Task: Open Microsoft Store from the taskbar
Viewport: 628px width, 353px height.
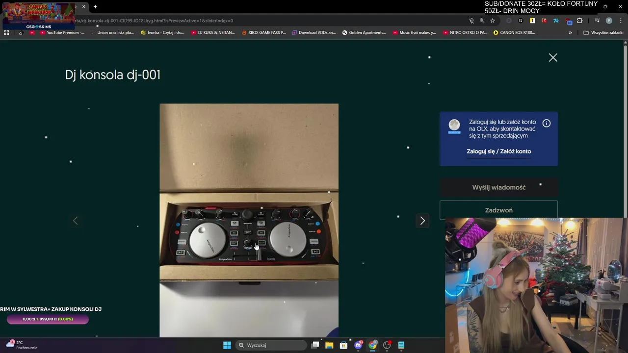Action: (343, 345)
